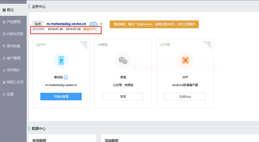Select 意向收集 from the sidebar
The image size is (259, 142).
13,46
